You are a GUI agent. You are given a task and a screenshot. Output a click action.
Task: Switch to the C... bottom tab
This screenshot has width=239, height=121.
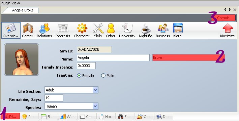point(87,117)
